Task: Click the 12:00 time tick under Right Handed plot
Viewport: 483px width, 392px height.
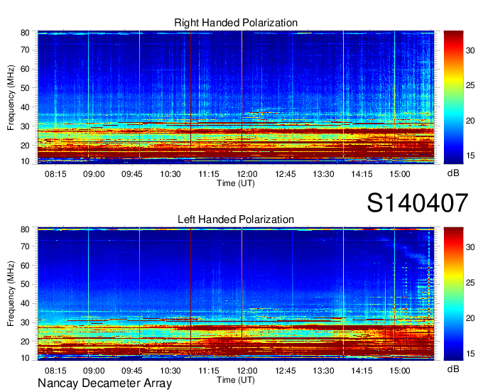Action: click(x=247, y=174)
